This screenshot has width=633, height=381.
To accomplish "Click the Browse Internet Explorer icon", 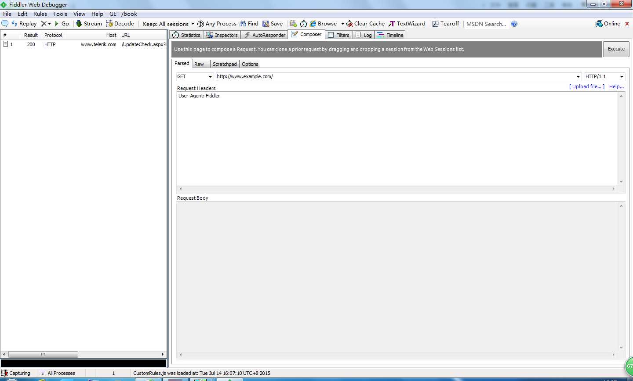I will tap(313, 24).
